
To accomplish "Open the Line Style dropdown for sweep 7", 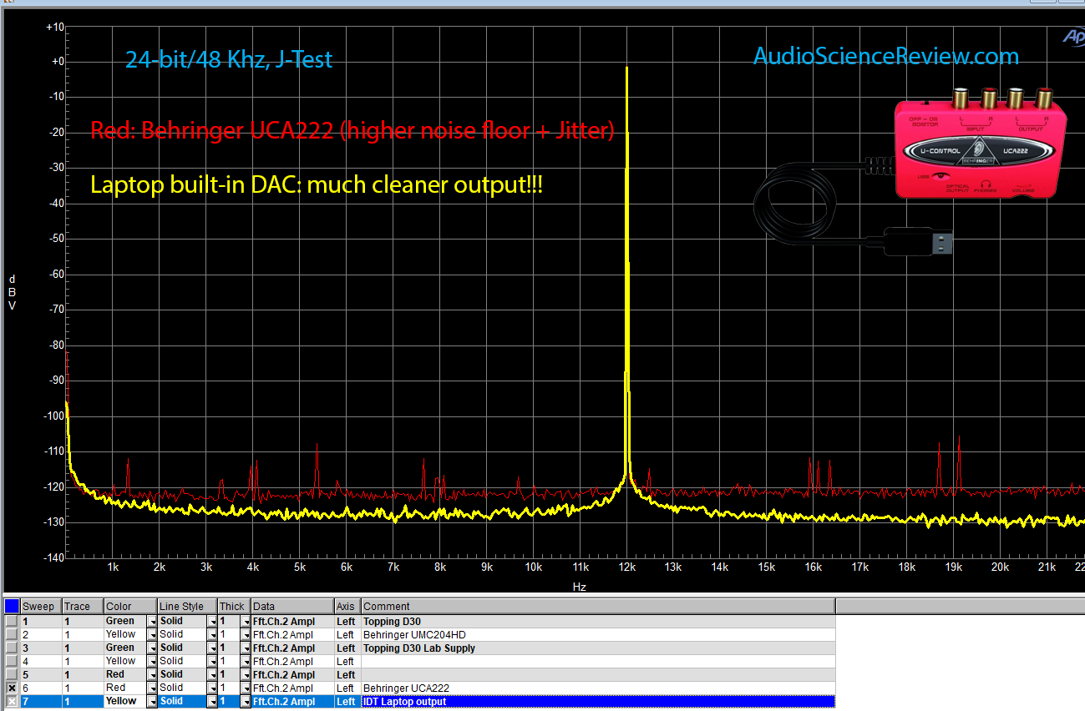I will [x=211, y=702].
